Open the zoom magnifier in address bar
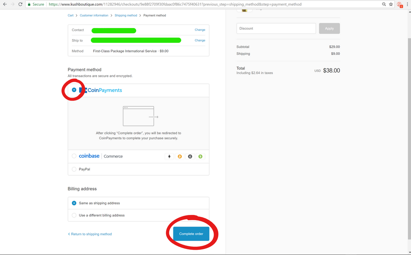 point(384,4)
